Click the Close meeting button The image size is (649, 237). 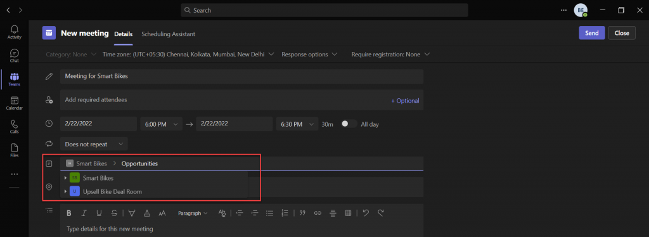click(622, 33)
